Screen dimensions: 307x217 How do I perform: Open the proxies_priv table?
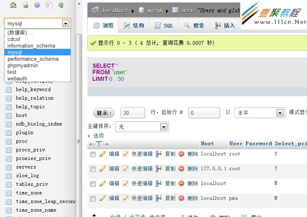pyautogui.click(x=33, y=158)
